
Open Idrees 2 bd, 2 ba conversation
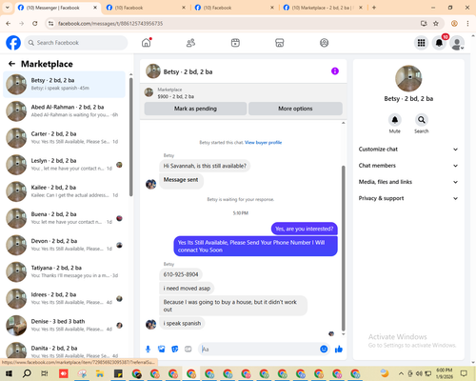(65, 298)
